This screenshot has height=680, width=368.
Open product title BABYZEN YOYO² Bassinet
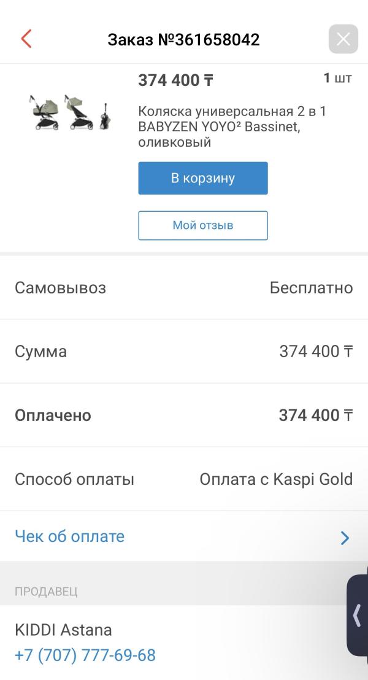pyautogui.click(x=218, y=127)
